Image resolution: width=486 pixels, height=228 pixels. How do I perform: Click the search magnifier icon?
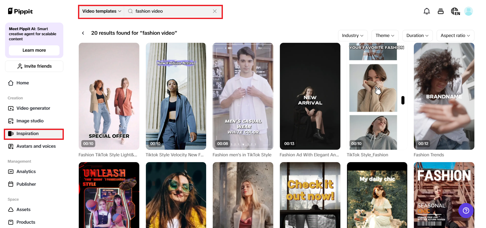[x=130, y=11]
